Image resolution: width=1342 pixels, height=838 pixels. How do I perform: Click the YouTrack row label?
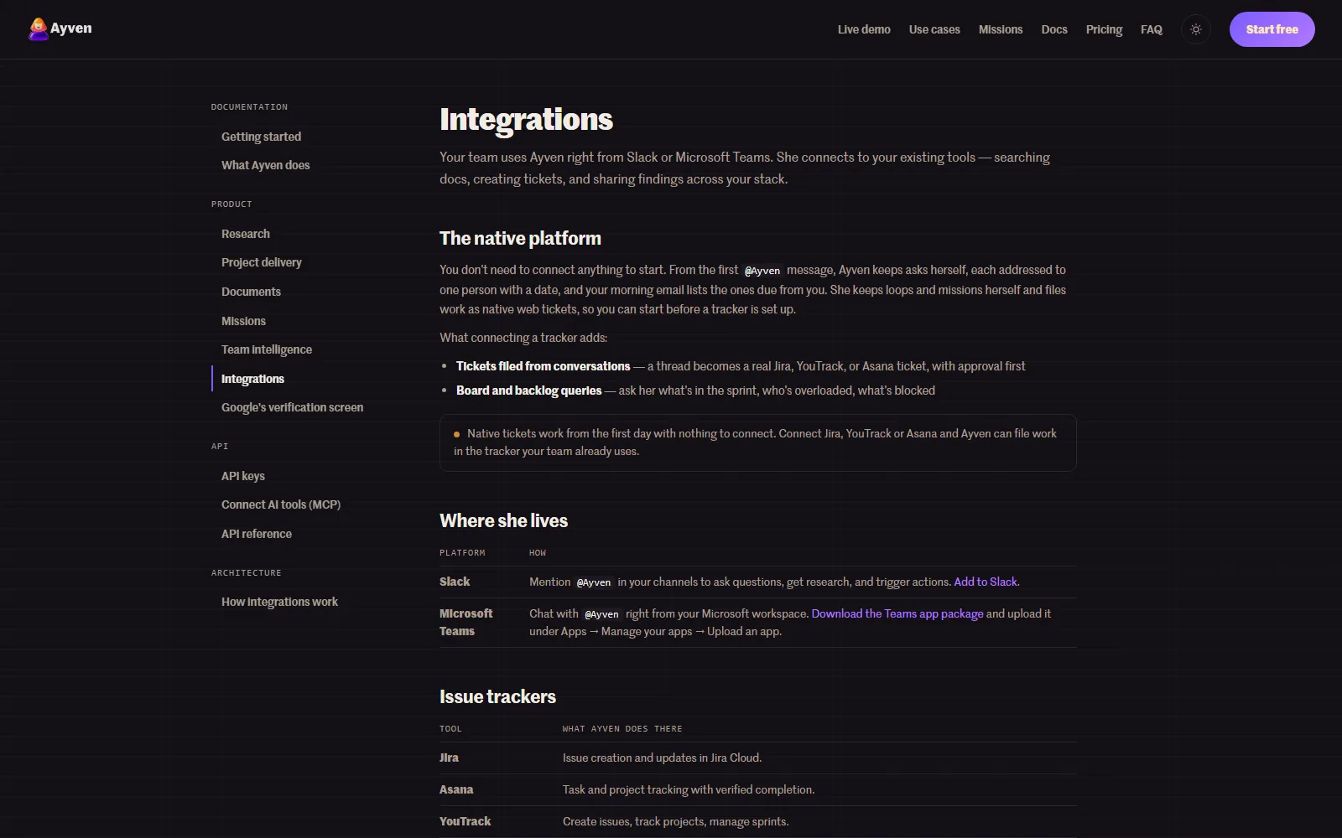point(465,821)
